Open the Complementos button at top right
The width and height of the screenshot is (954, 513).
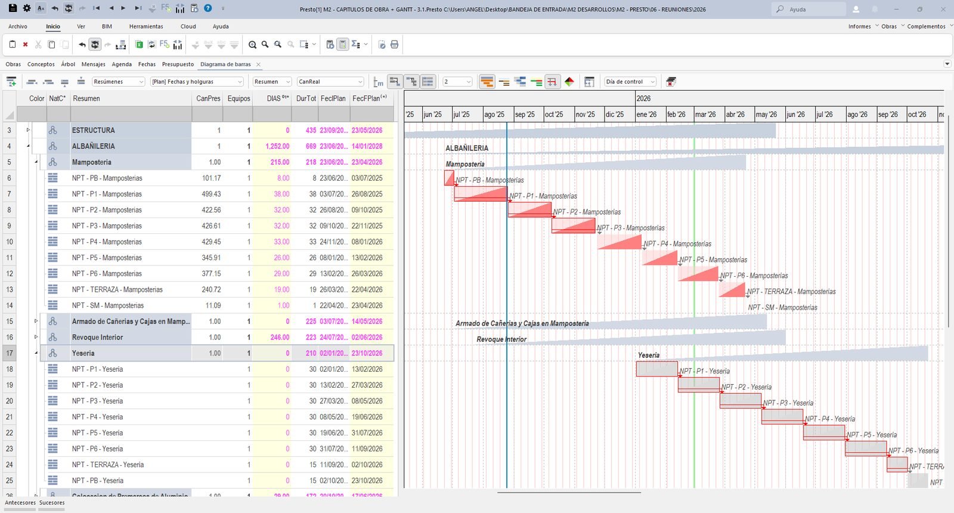tap(926, 26)
